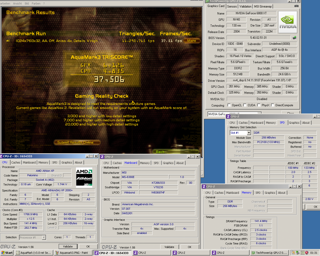Open the Start menu
Screen dimensions: 320x256
click(x=7, y=253)
